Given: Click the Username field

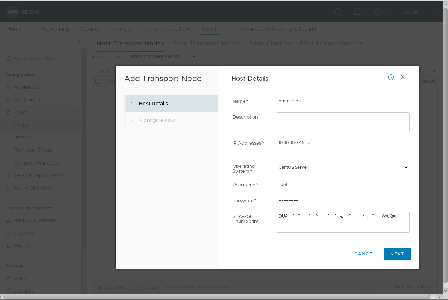Looking at the screenshot, I should tap(343, 185).
